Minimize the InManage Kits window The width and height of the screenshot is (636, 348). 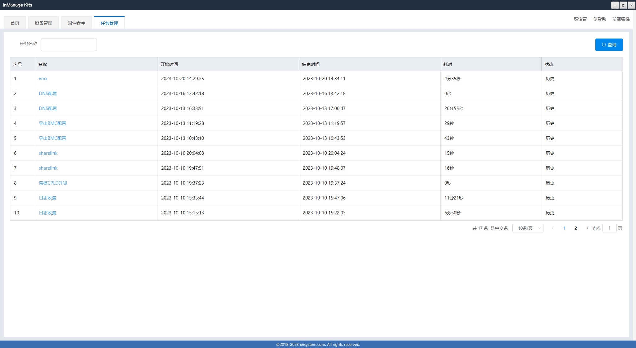(615, 5)
